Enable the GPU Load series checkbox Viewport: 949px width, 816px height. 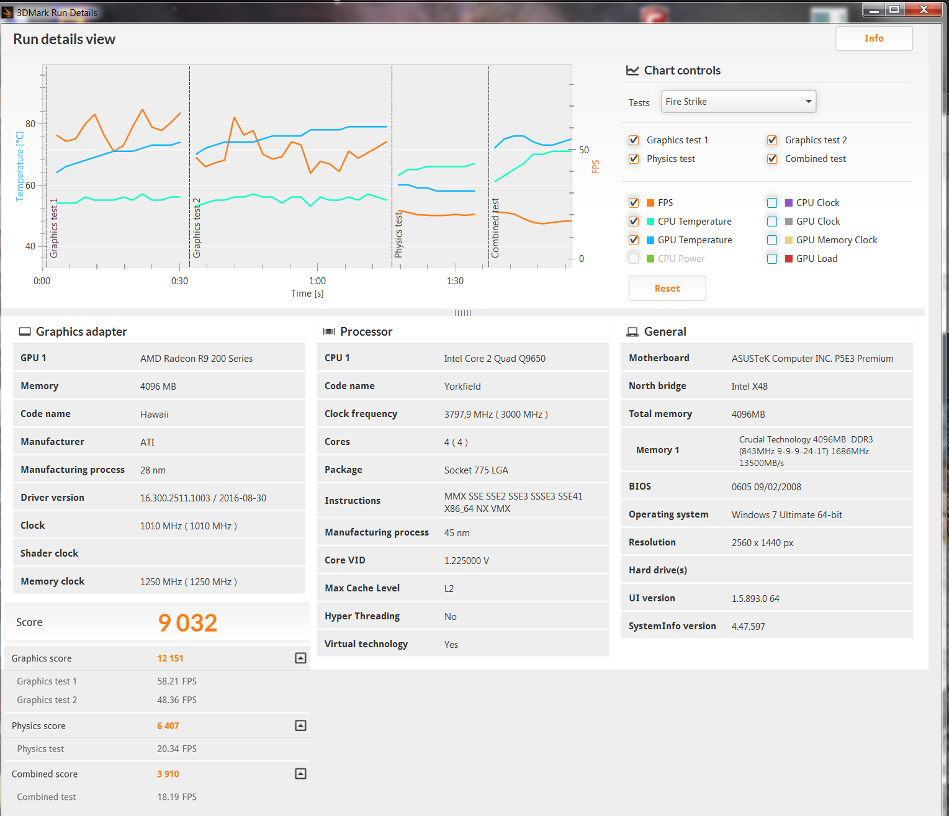pyautogui.click(x=772, y=259)
